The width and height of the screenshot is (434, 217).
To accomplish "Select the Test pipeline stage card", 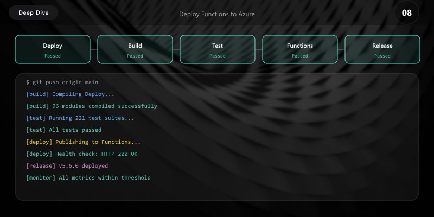I will 218,49.
